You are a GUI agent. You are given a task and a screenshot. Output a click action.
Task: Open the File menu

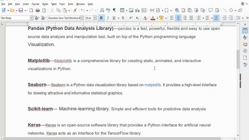[3, 4]
